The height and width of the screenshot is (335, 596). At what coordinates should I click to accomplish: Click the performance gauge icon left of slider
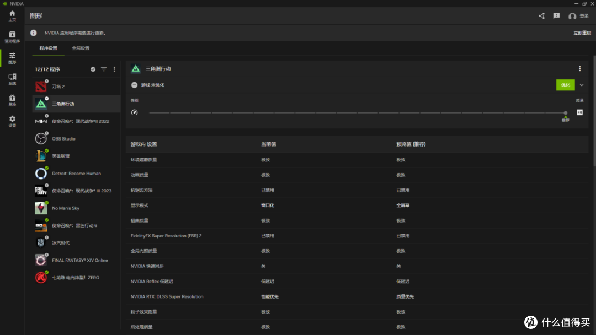pyautogui.click(x=134, y=112)
